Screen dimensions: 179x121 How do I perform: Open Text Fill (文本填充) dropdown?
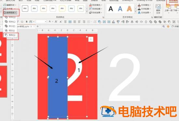point(144,5)
